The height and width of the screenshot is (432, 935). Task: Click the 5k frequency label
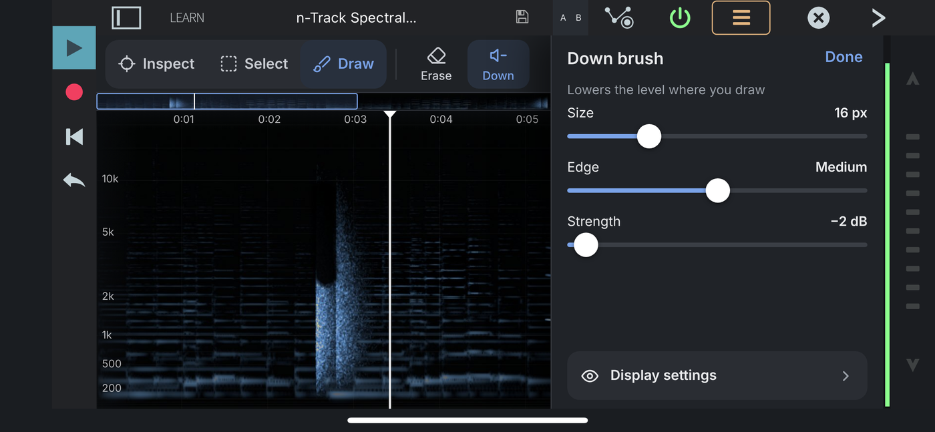coord(108,232)
